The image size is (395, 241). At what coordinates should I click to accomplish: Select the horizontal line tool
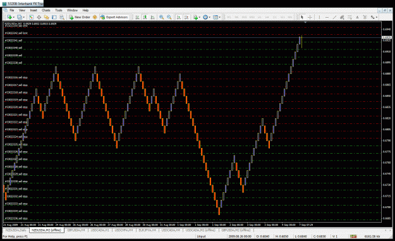327,17
